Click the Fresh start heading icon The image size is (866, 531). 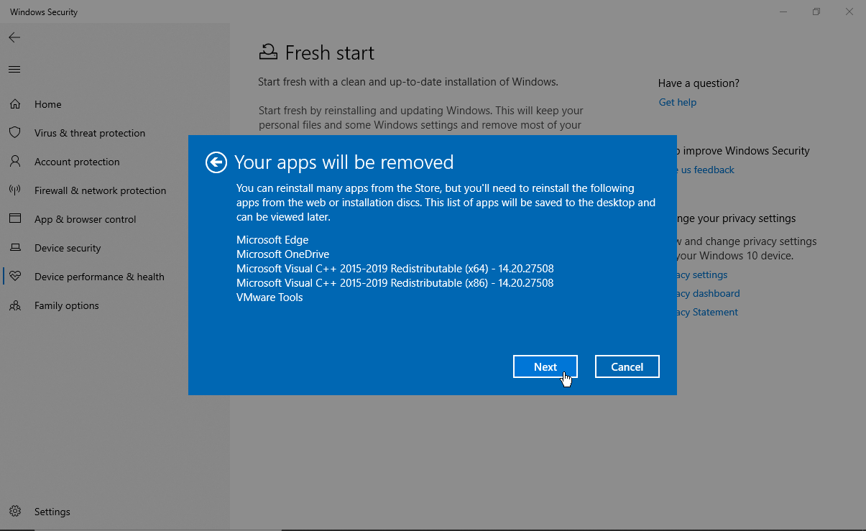(268, 52)
